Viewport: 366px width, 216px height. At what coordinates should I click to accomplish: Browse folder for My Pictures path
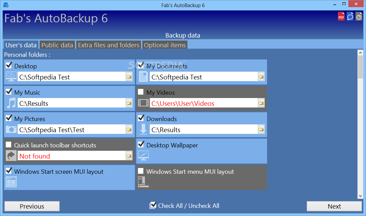click(129, 129)
